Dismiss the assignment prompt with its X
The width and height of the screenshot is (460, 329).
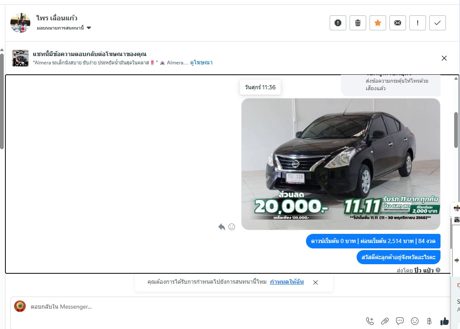316,282
